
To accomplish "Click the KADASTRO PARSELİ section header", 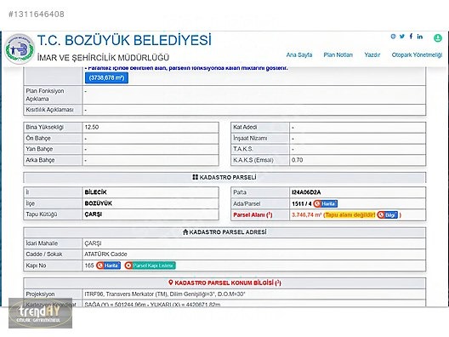I will click(224, 177).
